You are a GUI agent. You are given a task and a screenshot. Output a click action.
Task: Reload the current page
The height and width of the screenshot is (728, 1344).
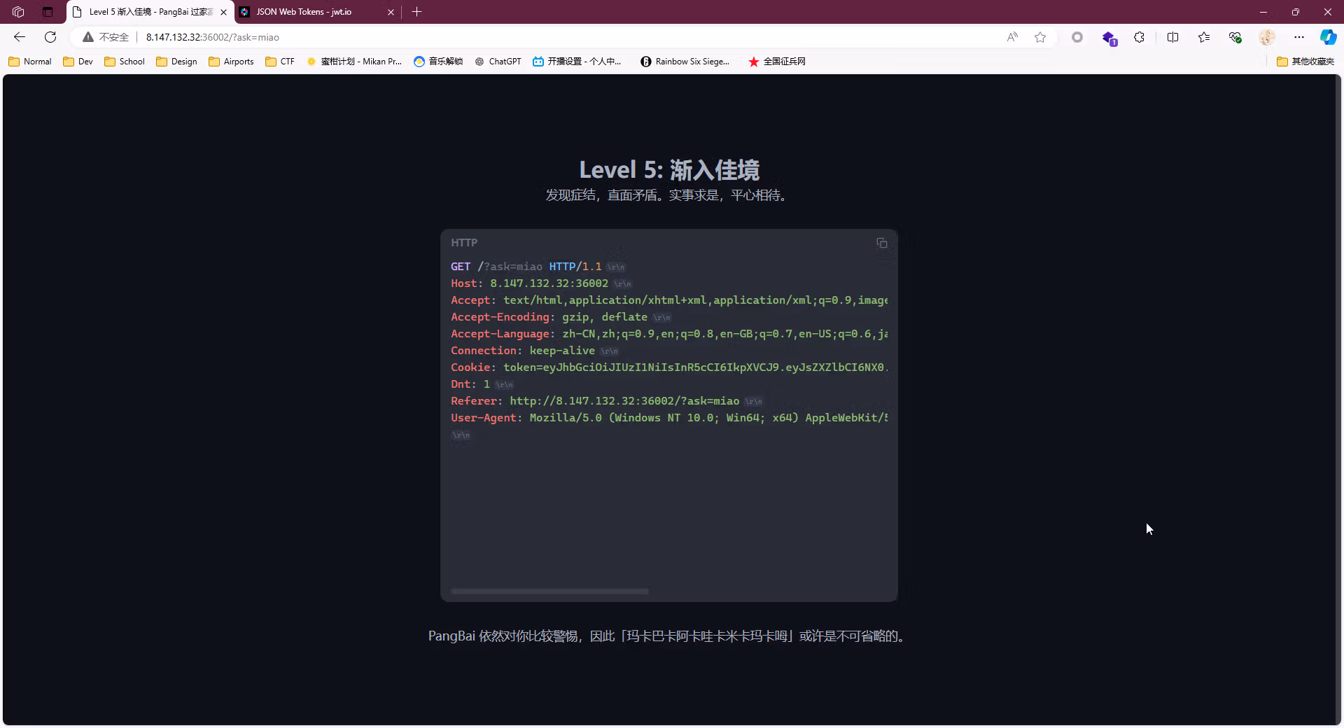[x=50, y=37]
